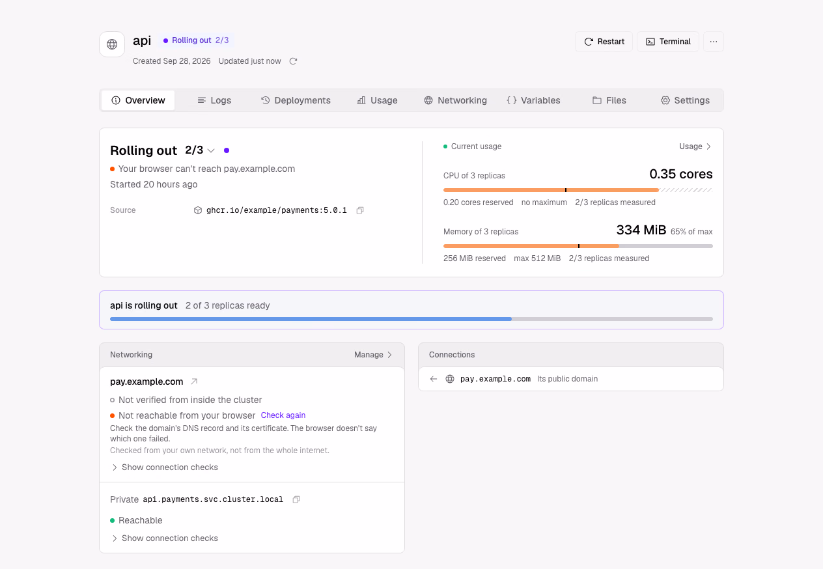Click "Started 20 hours ago" text
This screenshot has height=569, width=823.
pyautogui.click(x=154, y=184)
